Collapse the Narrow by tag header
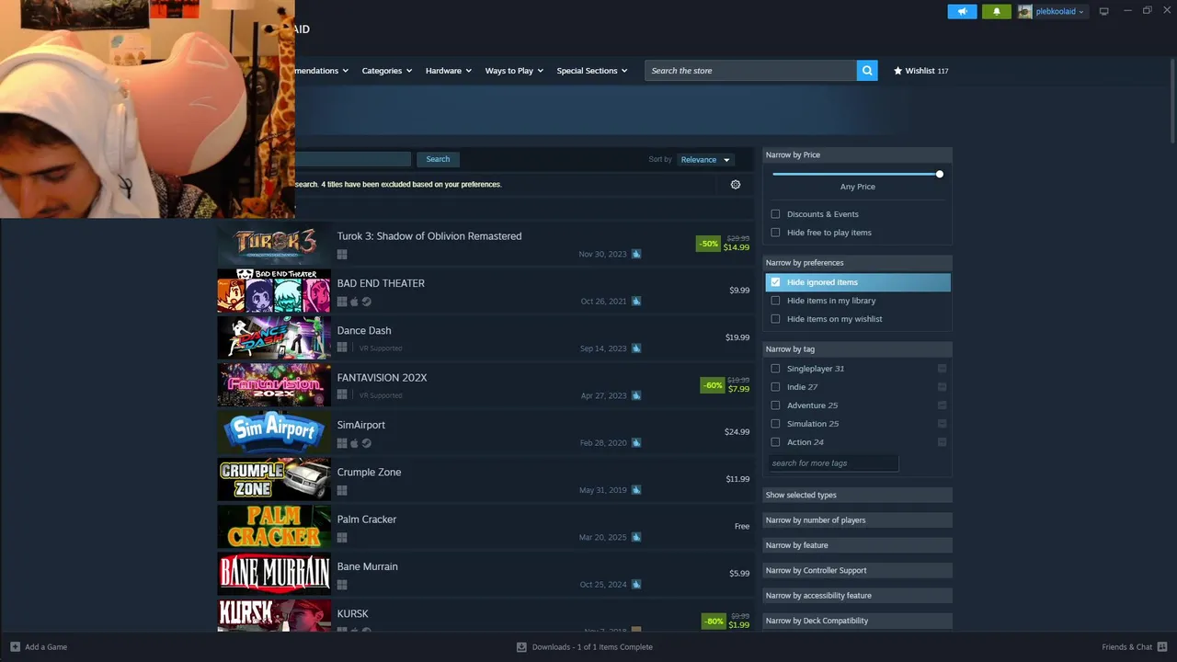 [857, 349]
